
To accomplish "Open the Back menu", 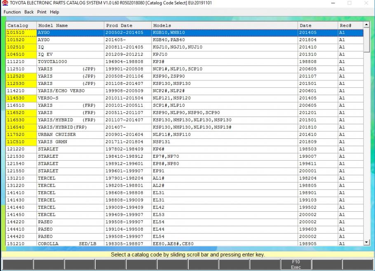I will (29, 12).
